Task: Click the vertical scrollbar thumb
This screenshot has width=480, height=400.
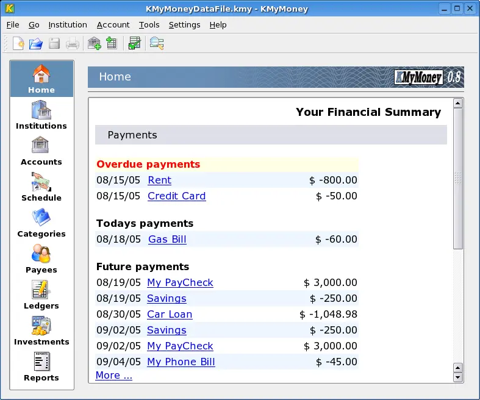Action: [458, 179]
